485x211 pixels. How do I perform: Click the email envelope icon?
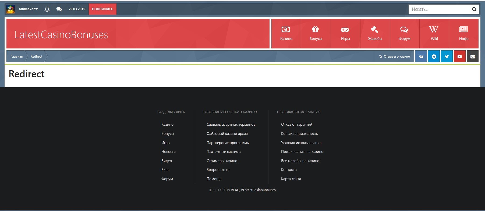coord(472,57)
